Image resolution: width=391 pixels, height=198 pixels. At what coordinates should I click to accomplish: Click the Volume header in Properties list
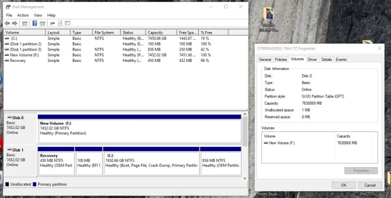click(298, 136)
